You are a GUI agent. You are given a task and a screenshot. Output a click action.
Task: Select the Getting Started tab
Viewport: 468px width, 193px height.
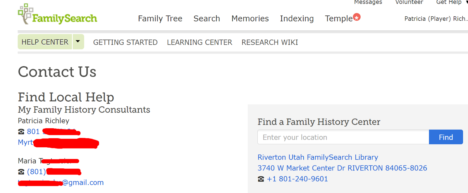[x=125, y=42]
